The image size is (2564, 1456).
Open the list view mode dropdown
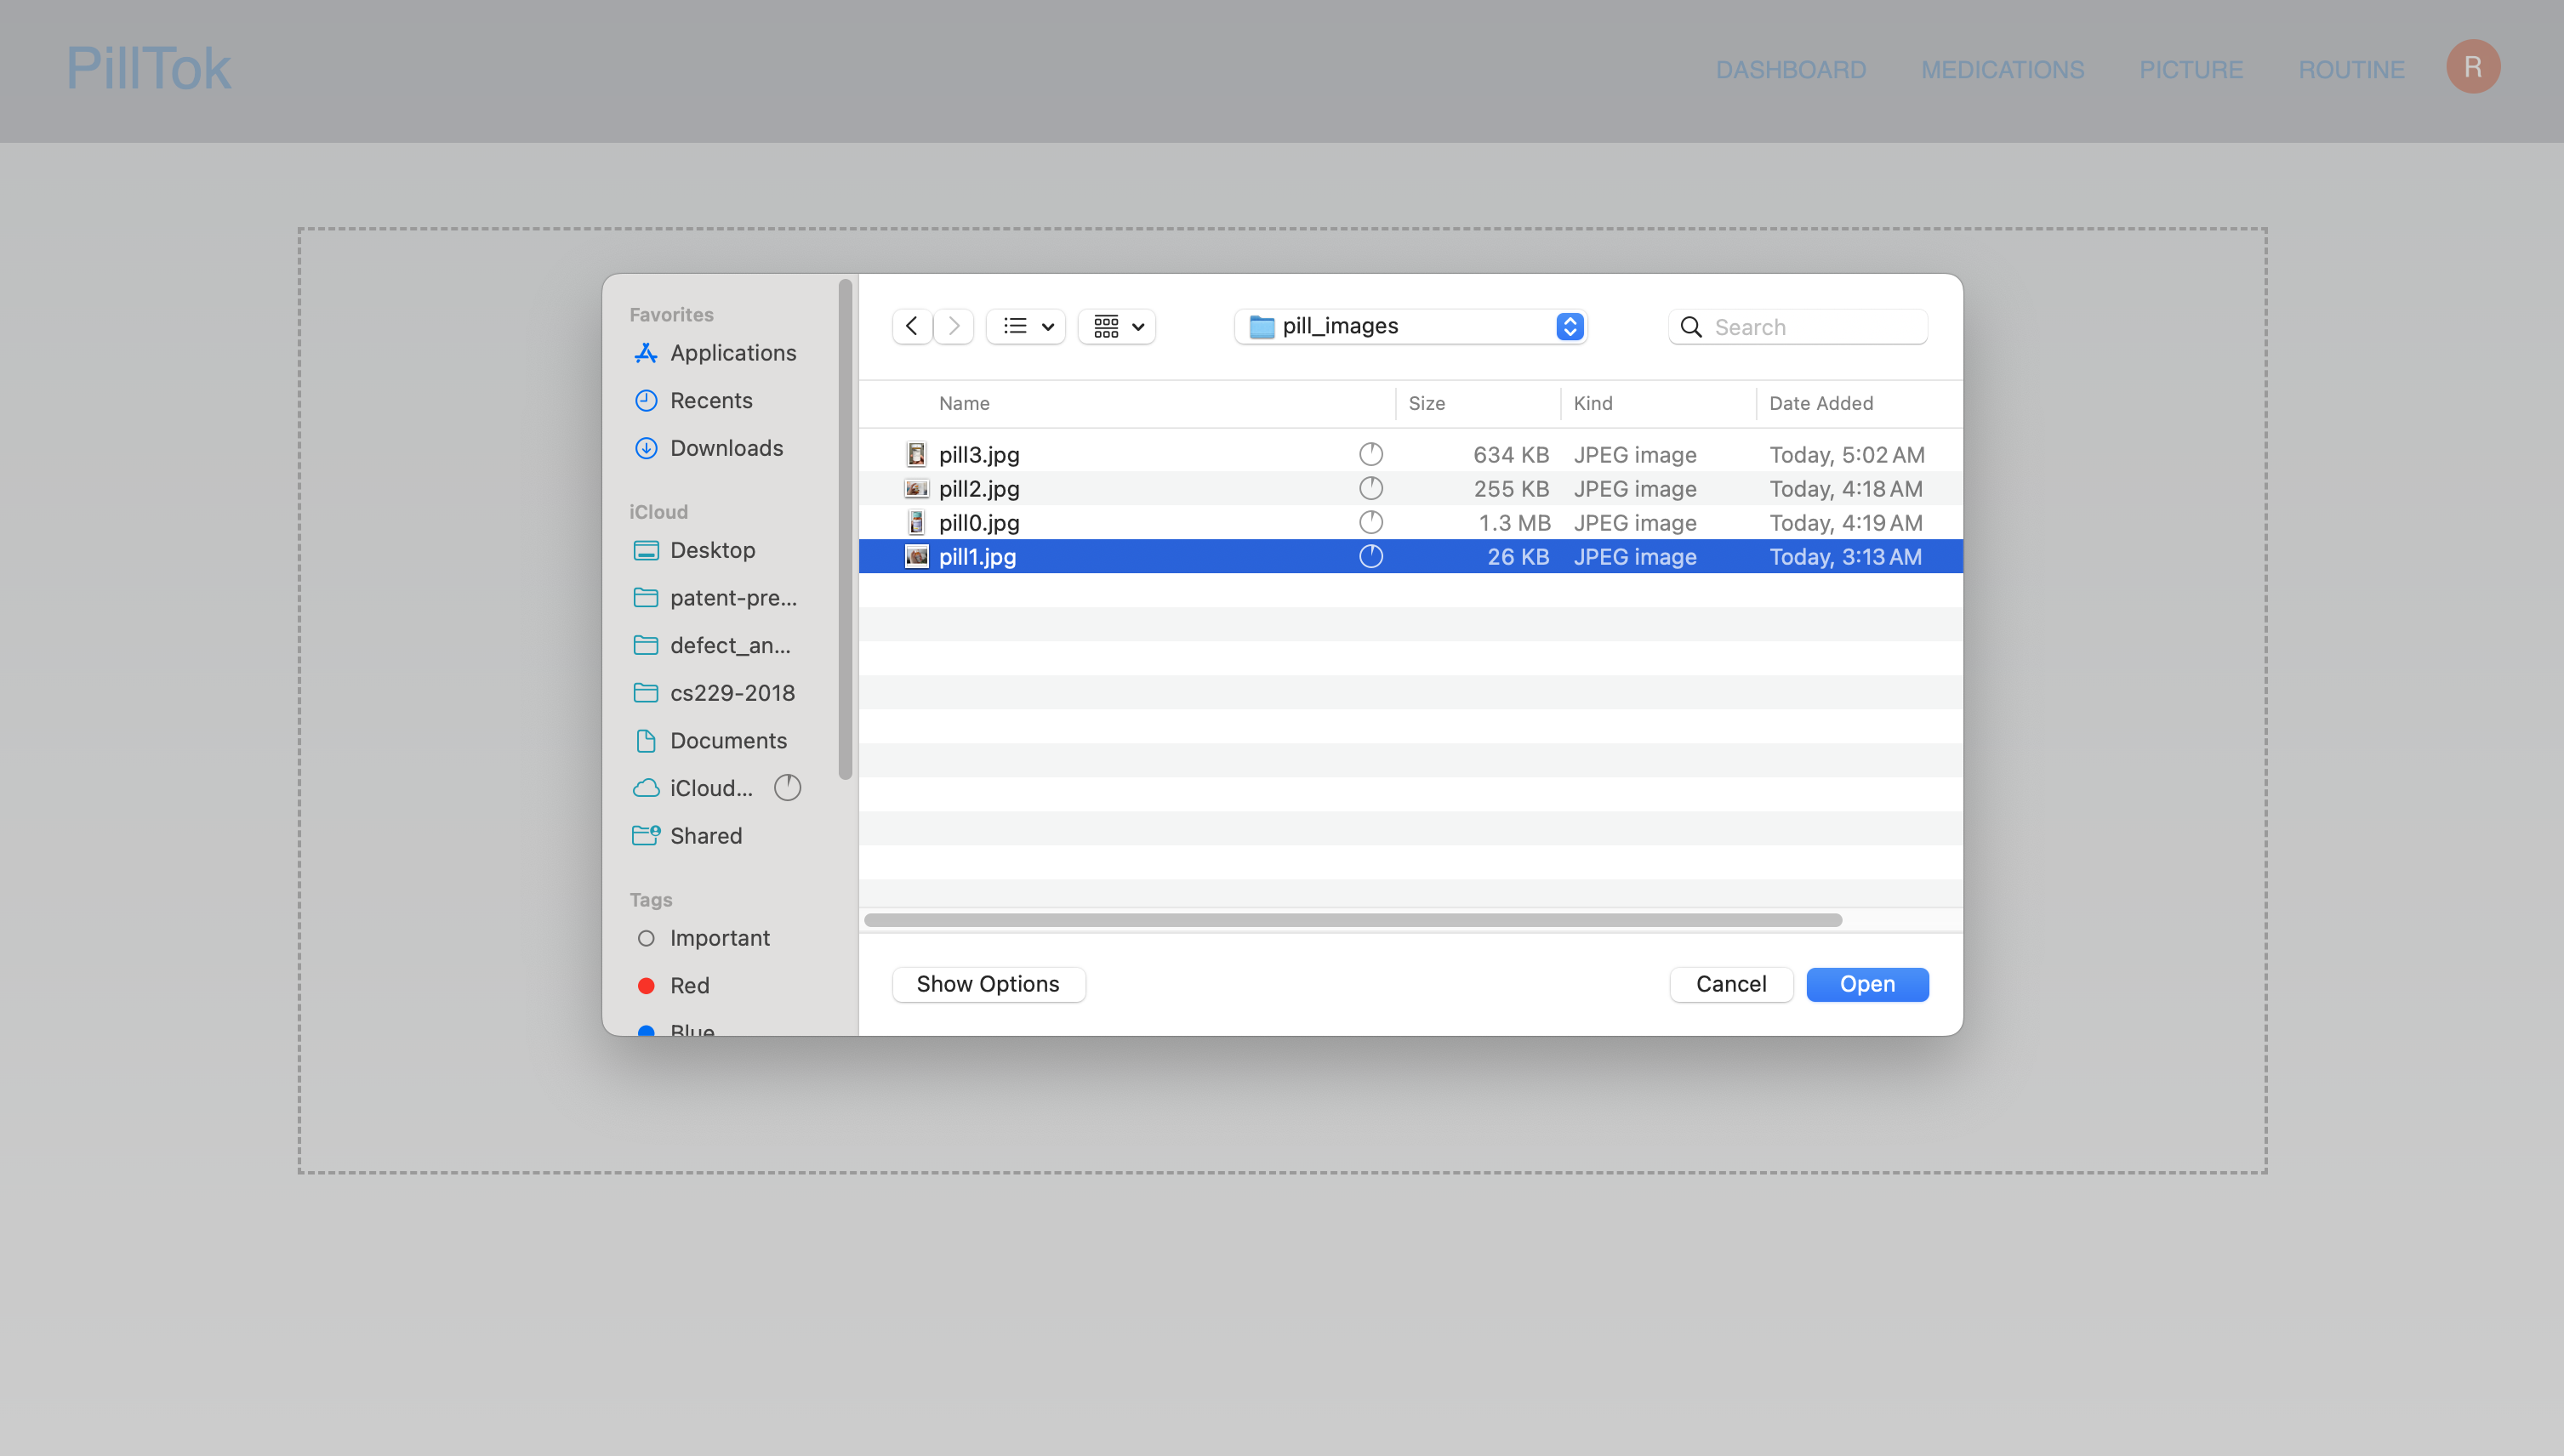1027,326
